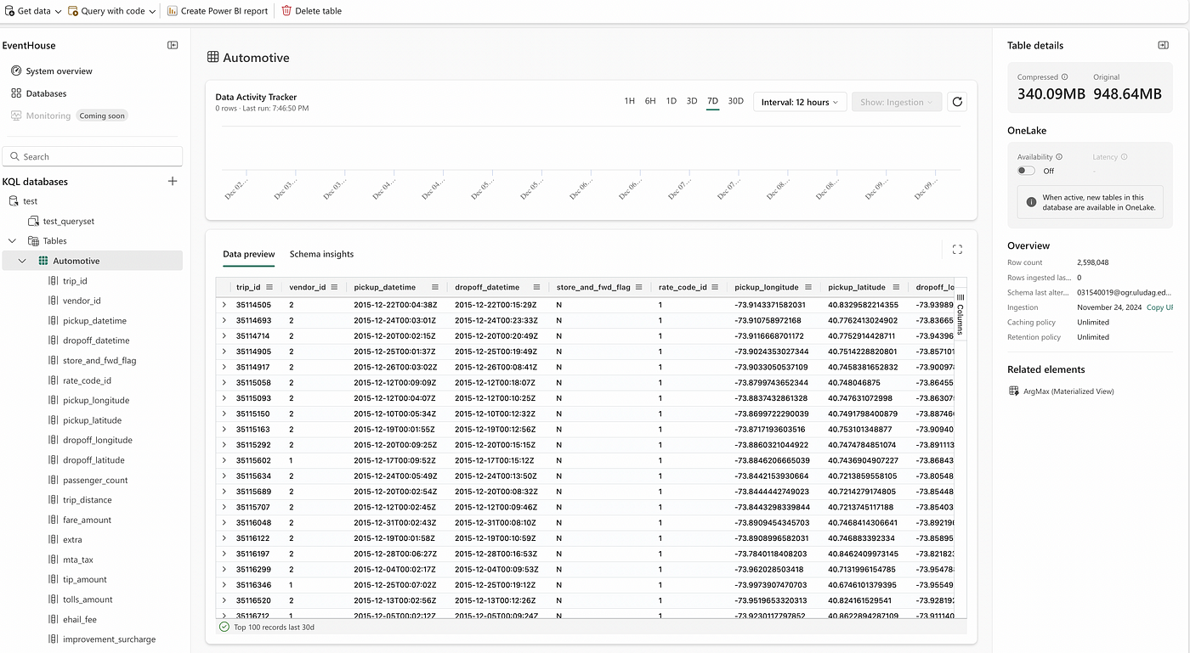Show Latency info icon
The image size is (1190, 653).
pyautogui.click(x=1124, y=157)
